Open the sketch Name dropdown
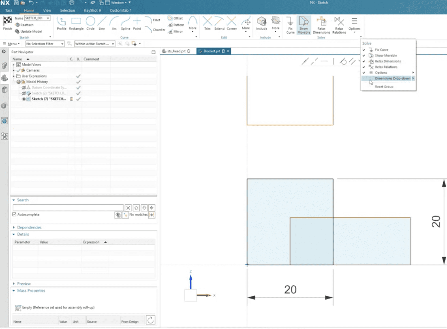This screenshot has height=329, width=447. click(48, 18)
